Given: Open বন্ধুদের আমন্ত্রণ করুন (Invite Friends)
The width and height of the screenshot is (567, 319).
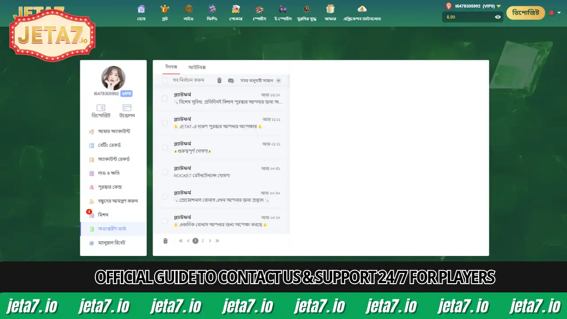Looking at the screenshot, I should [113, 201].
